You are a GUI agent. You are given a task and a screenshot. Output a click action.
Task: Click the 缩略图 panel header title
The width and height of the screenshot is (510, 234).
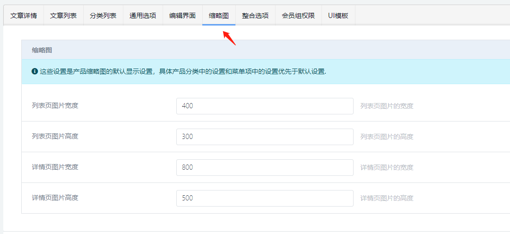[x=42, y=50]
